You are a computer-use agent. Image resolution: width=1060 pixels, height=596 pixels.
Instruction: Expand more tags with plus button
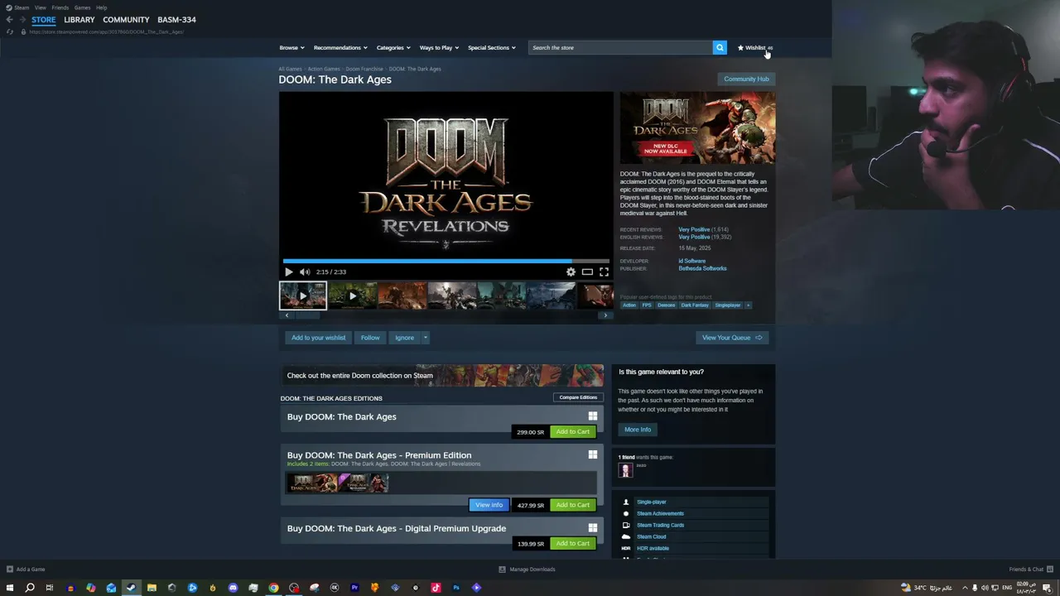tap(748, 305)
